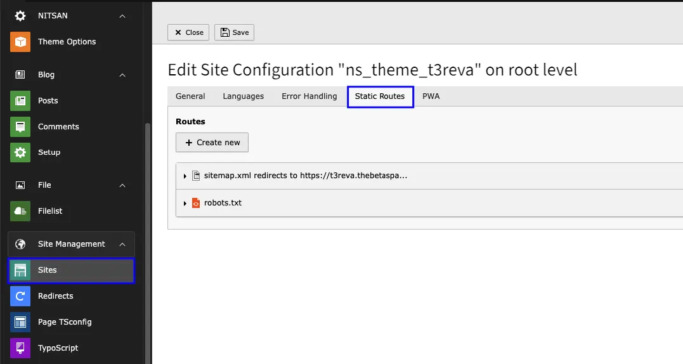
Task: Open Posts module label
Action: click(48, 101)
